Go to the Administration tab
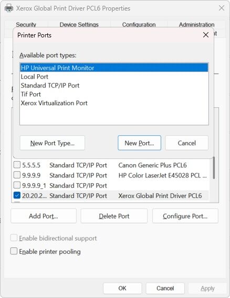This screenshot has height=298, width=230. coord(196,25)
